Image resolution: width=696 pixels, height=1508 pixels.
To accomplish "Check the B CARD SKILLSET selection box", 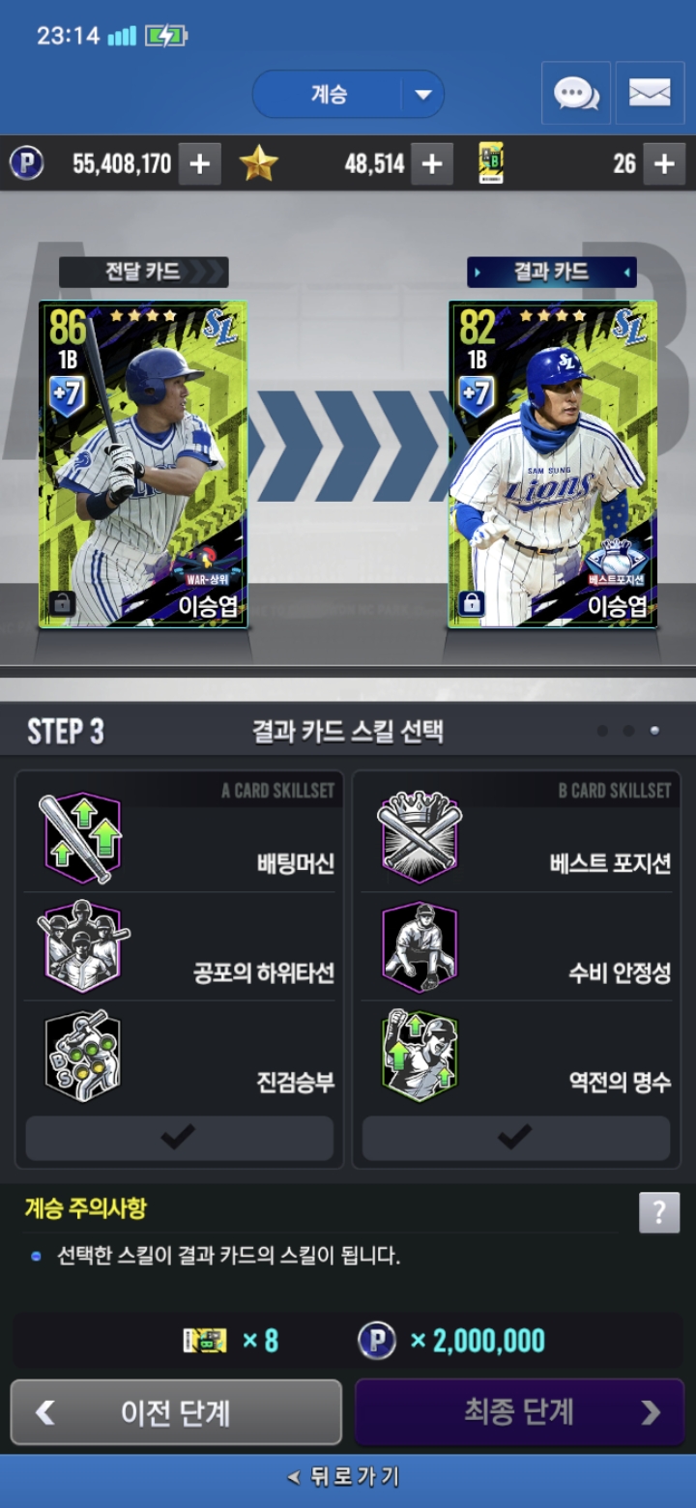I will [515, 1138].
